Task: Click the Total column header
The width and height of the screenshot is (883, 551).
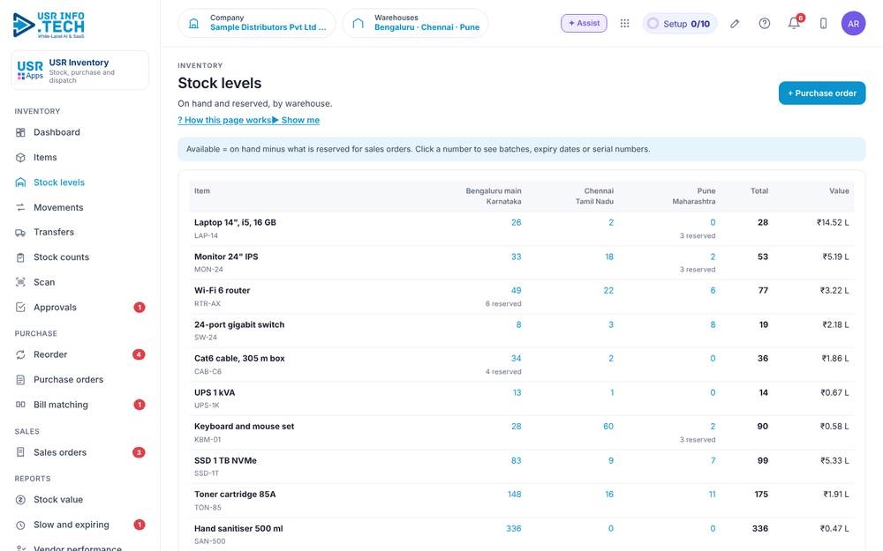Action: [759, 191]
